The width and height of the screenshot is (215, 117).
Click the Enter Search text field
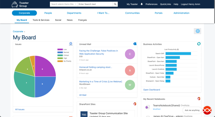95,4
